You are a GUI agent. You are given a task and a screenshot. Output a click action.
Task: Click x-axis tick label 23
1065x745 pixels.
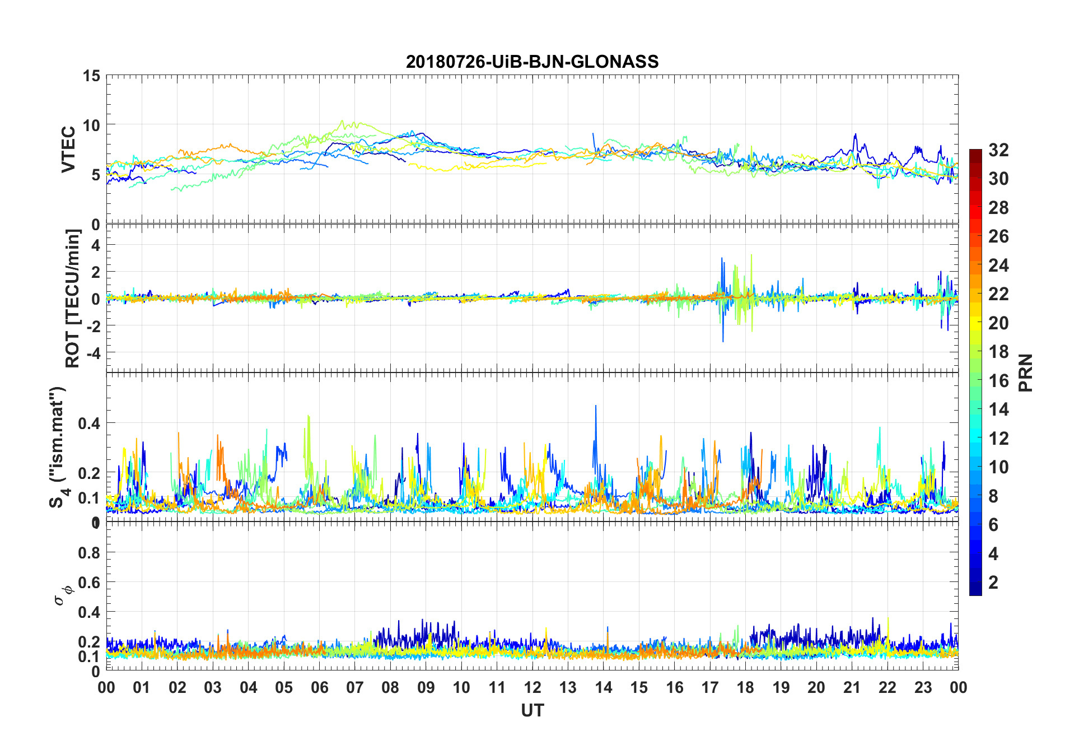pyautogui.click(x=923, y=687)
